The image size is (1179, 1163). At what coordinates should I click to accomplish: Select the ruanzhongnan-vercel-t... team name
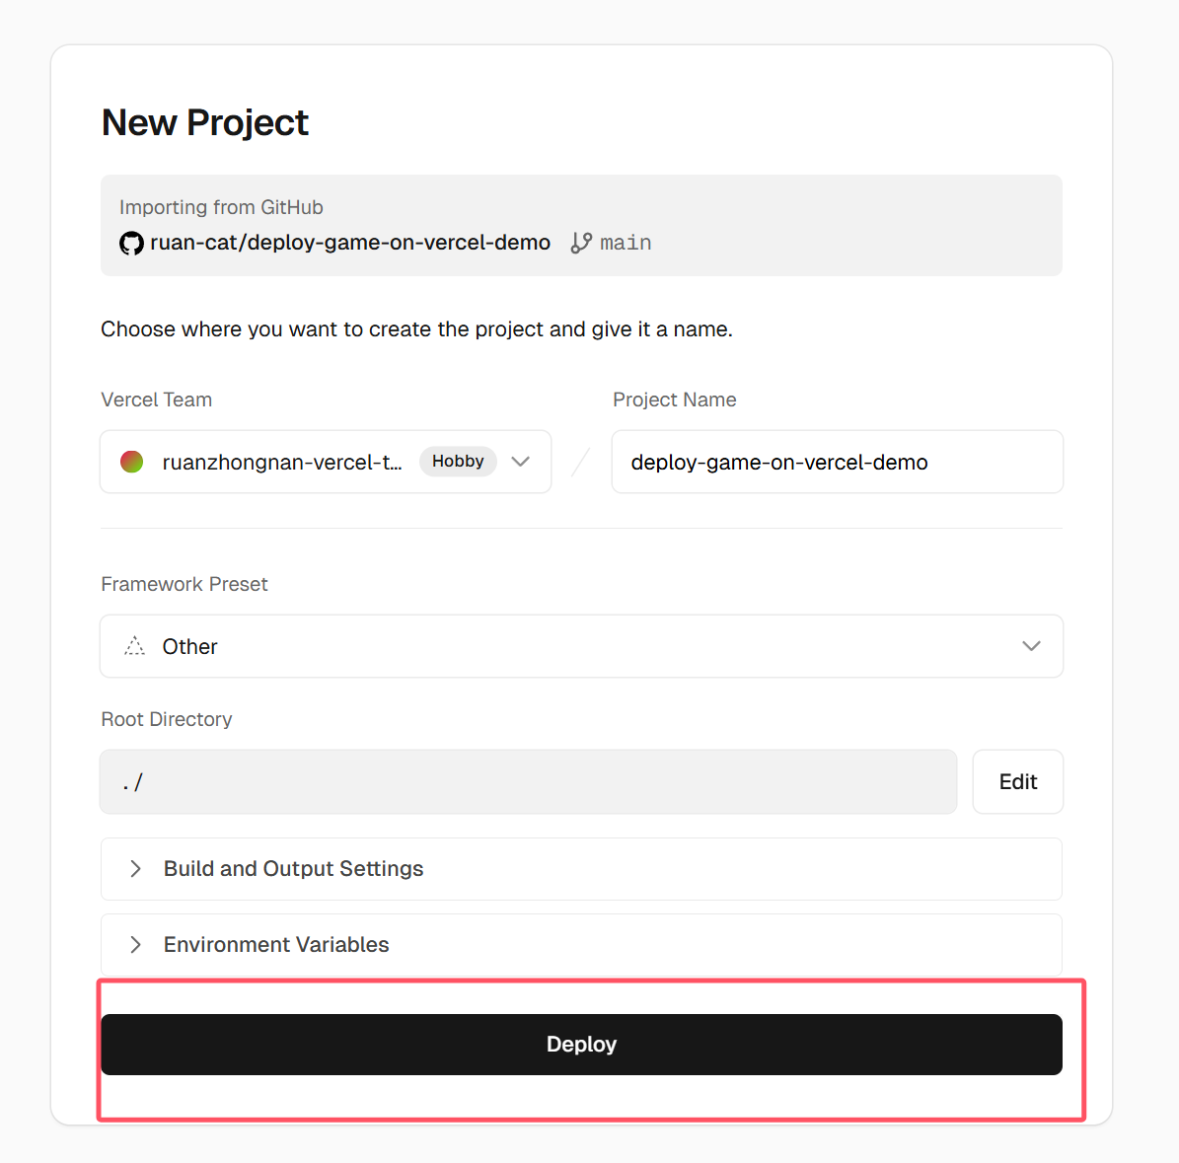282,462
